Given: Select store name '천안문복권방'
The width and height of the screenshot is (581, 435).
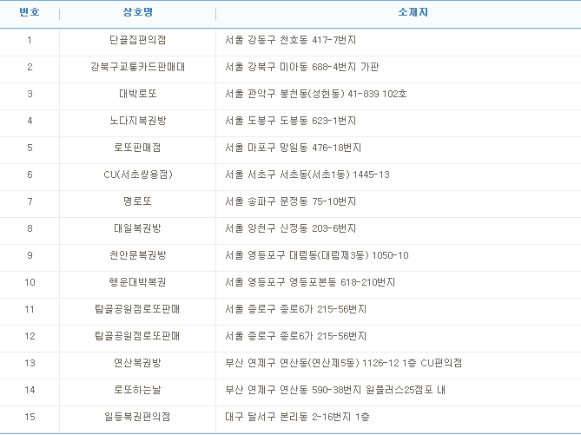Looking at the screenshot, I should [x=137, y=255].
